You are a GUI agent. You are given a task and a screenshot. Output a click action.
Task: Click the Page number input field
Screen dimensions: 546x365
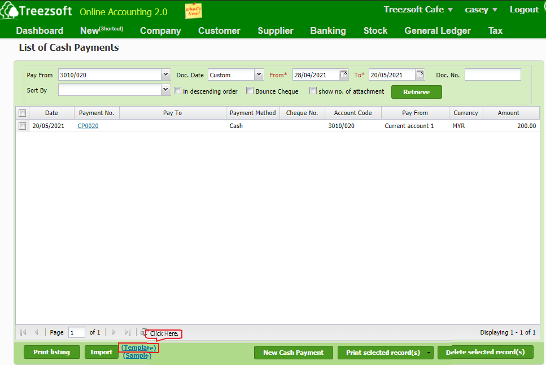pos(77,333)
